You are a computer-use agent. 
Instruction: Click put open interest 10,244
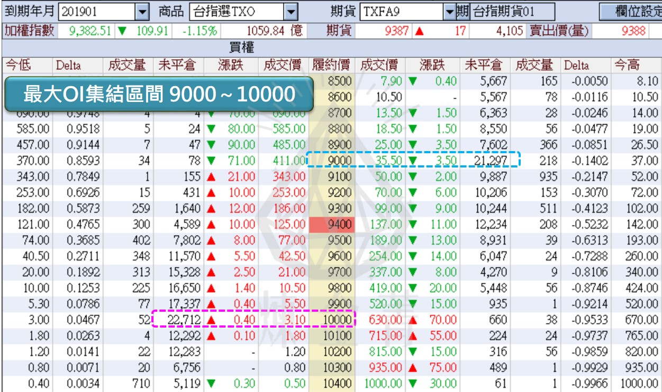point(491,209)
